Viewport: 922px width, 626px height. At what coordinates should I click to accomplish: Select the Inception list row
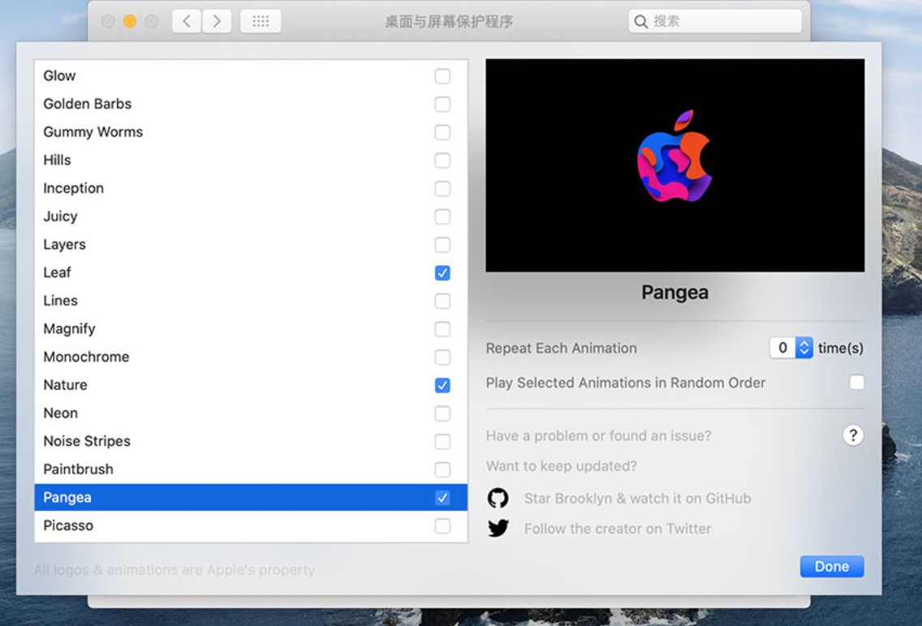pos(251,188)
